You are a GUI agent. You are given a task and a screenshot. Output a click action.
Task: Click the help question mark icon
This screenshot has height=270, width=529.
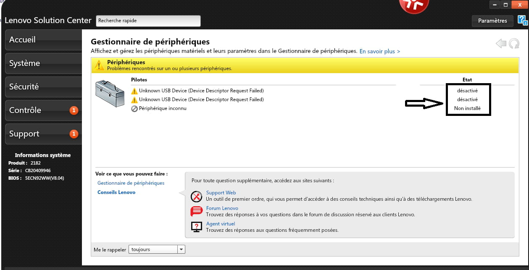click(x=522, y=20)
